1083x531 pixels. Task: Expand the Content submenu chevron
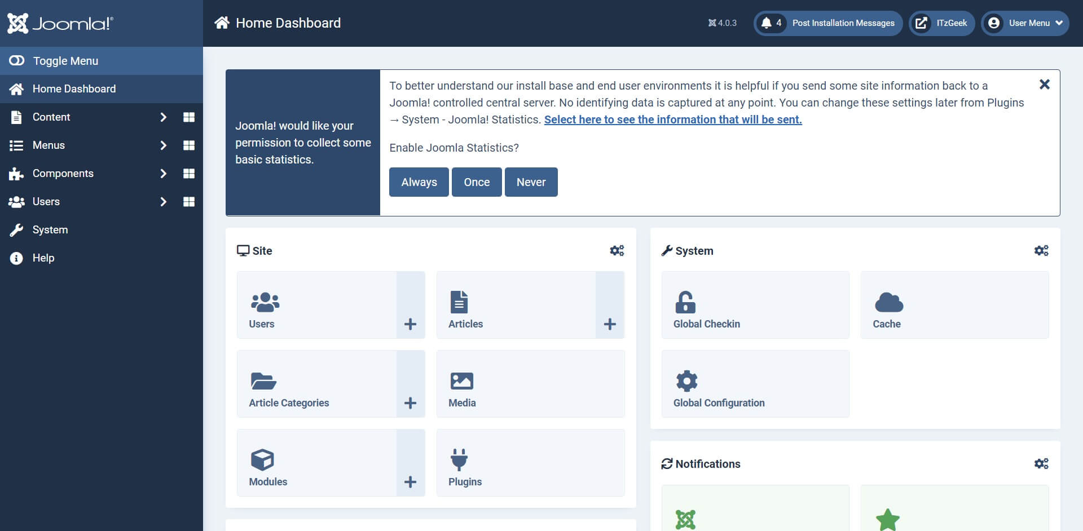163,117
